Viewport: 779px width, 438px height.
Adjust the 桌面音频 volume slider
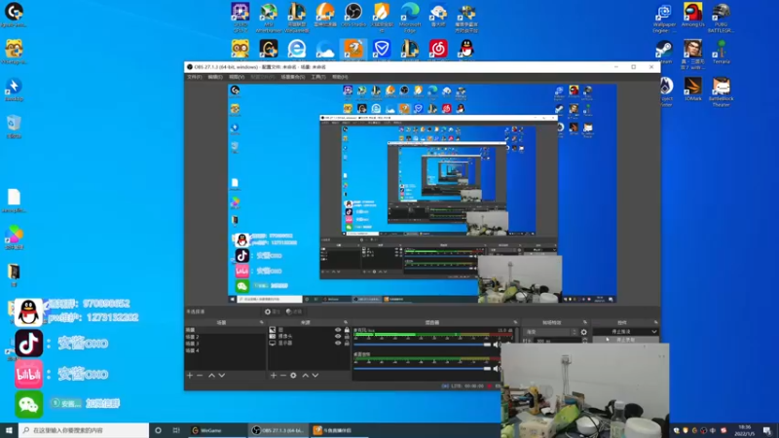coord(423,369)
